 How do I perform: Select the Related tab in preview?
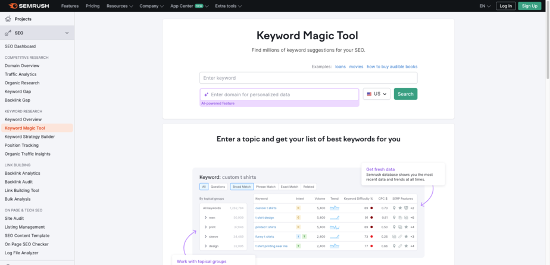(309, 187)
